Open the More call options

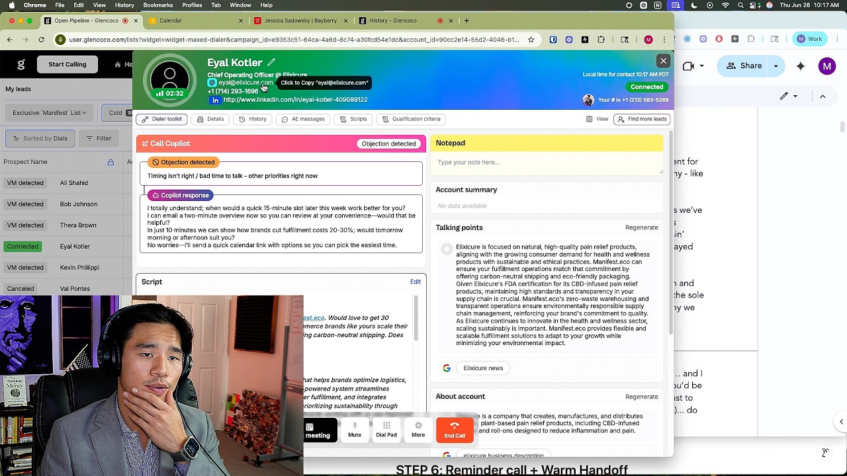point(418,429)
